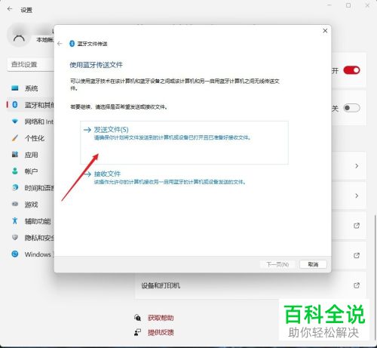Click the 游戏 controller icon

[x=15, y=204]
